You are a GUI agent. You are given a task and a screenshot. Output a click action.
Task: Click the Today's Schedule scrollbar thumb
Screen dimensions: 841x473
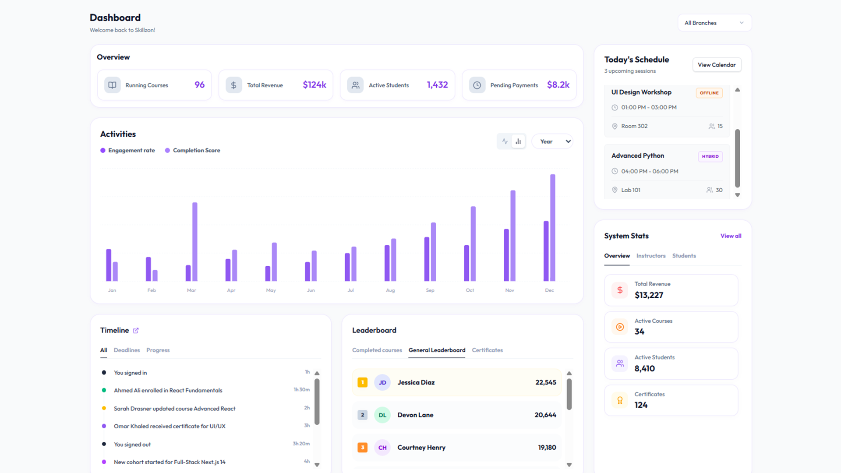pos(738,158)
